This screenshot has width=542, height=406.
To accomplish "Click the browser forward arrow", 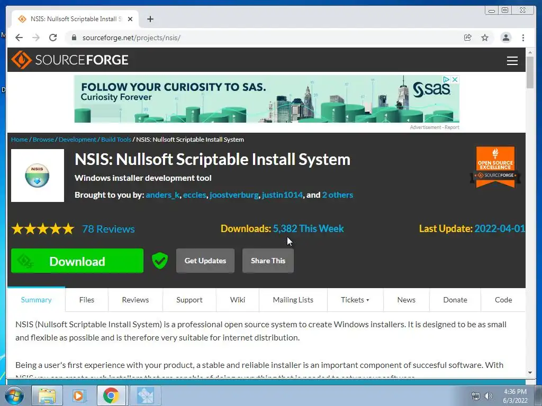I will (36, 38).
